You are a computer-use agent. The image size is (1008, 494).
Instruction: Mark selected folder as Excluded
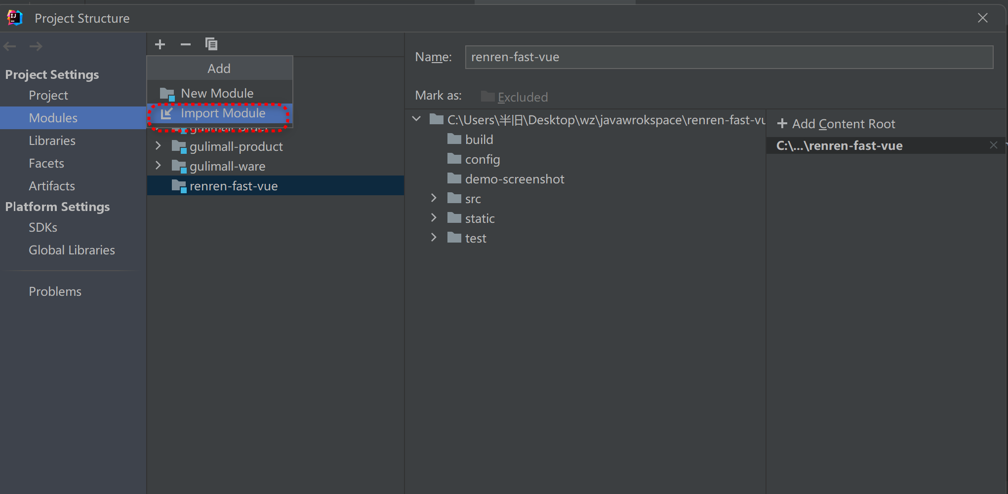(x=515, y=97)
